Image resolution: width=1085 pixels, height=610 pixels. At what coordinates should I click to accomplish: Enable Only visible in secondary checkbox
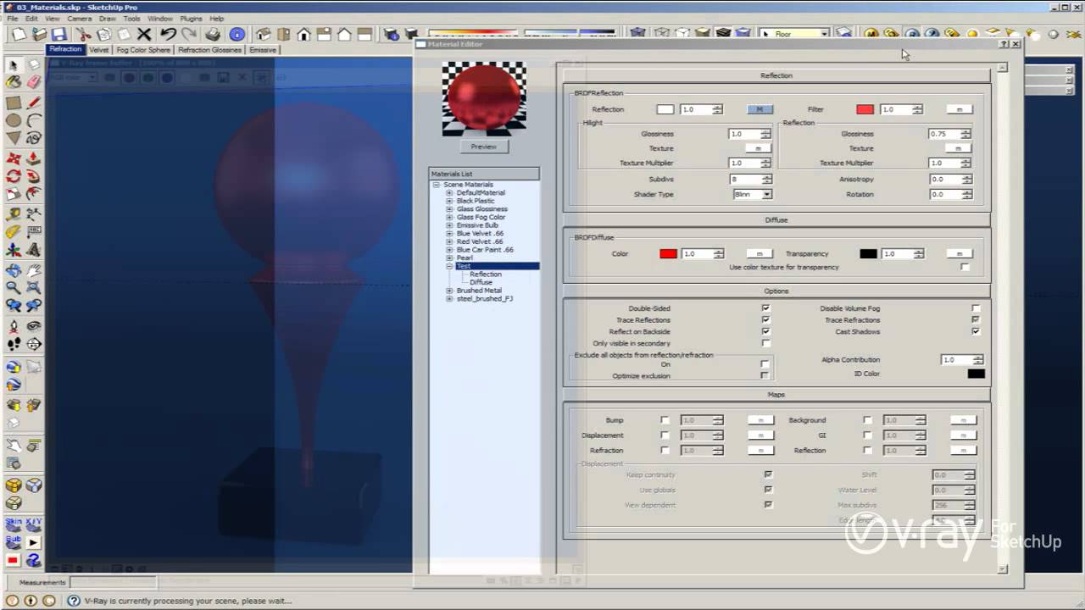765,344
